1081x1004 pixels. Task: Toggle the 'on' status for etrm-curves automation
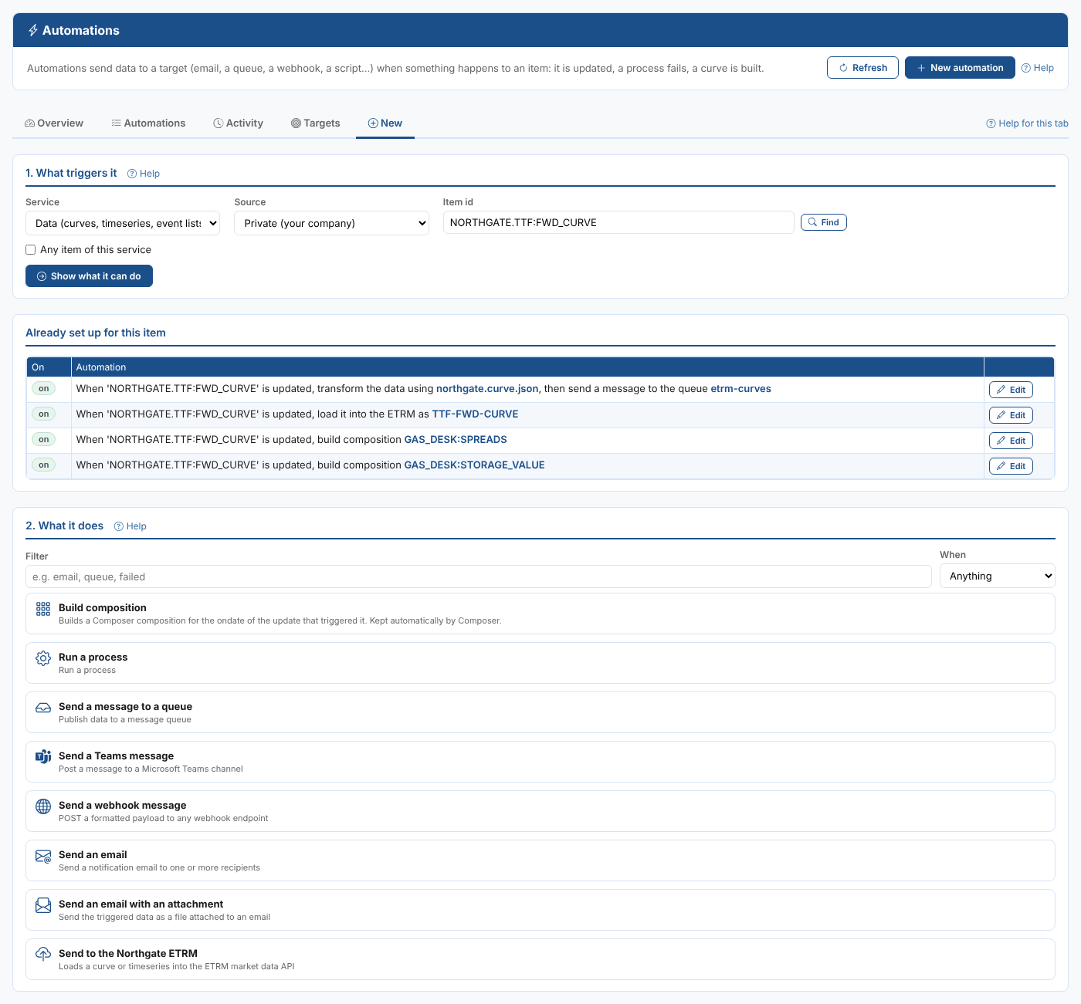[x=44, y=389]
